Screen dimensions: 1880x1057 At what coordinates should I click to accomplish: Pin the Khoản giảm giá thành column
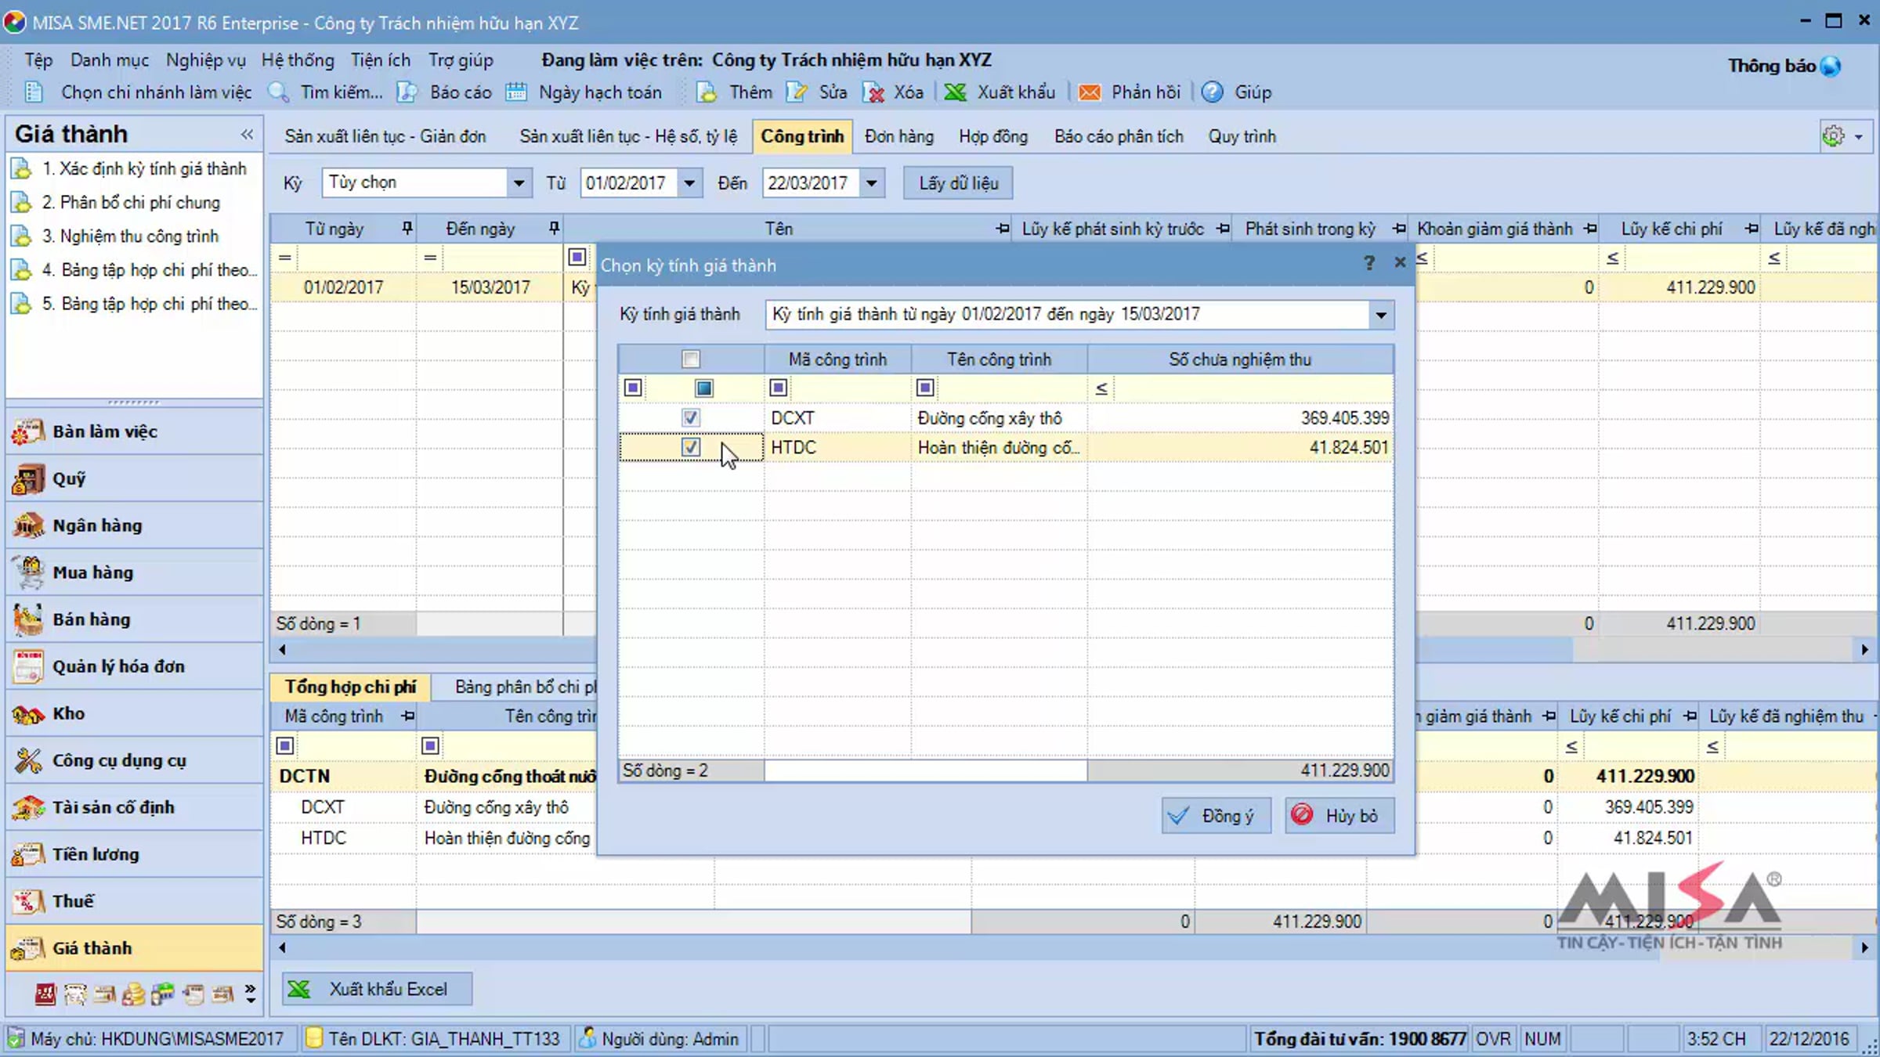coord(1589,229)
